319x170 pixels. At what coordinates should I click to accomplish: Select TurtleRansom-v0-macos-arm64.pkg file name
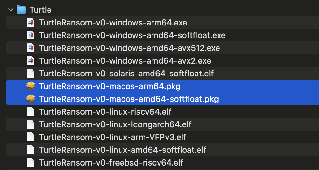(110, 86)
